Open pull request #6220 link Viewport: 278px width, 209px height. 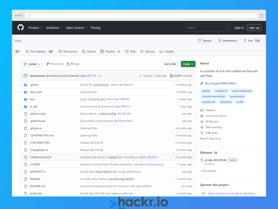point(153,157)
